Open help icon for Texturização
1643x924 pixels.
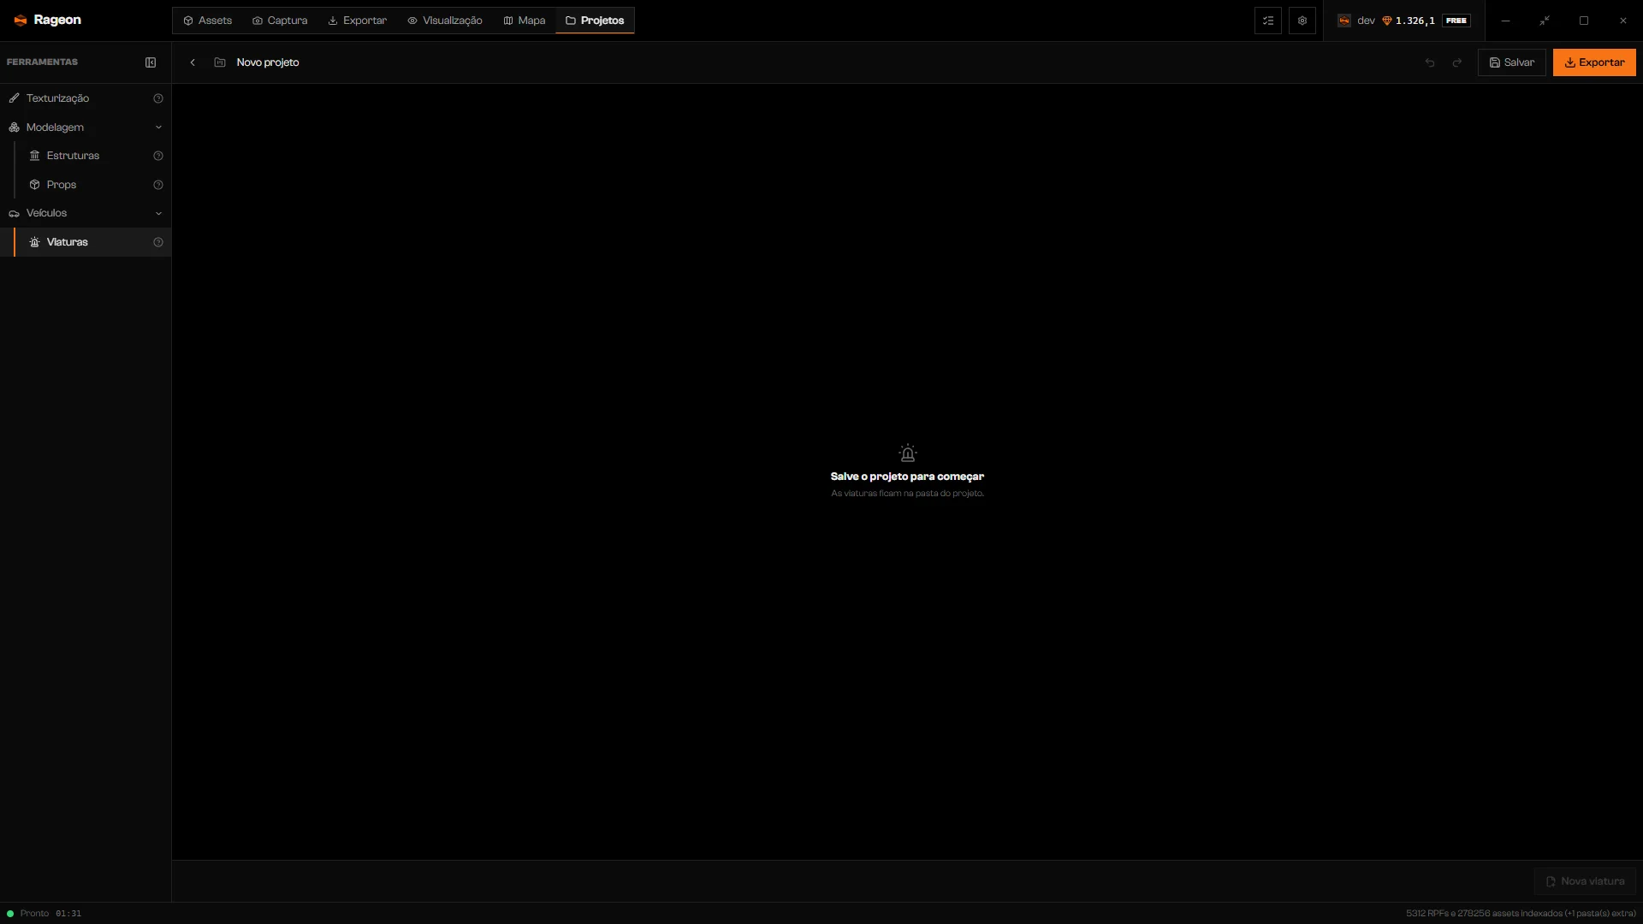click(x=158, y=98)
